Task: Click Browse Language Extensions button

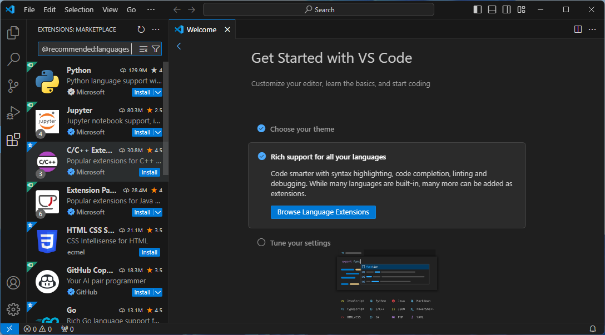Action: tap(323, 212)
